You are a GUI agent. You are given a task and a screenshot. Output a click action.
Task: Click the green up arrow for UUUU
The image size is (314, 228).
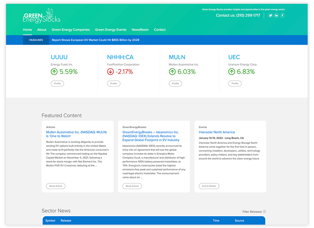[x=54, y=72]
